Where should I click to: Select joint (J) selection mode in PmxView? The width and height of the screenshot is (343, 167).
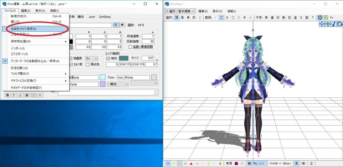click(200, 18)
